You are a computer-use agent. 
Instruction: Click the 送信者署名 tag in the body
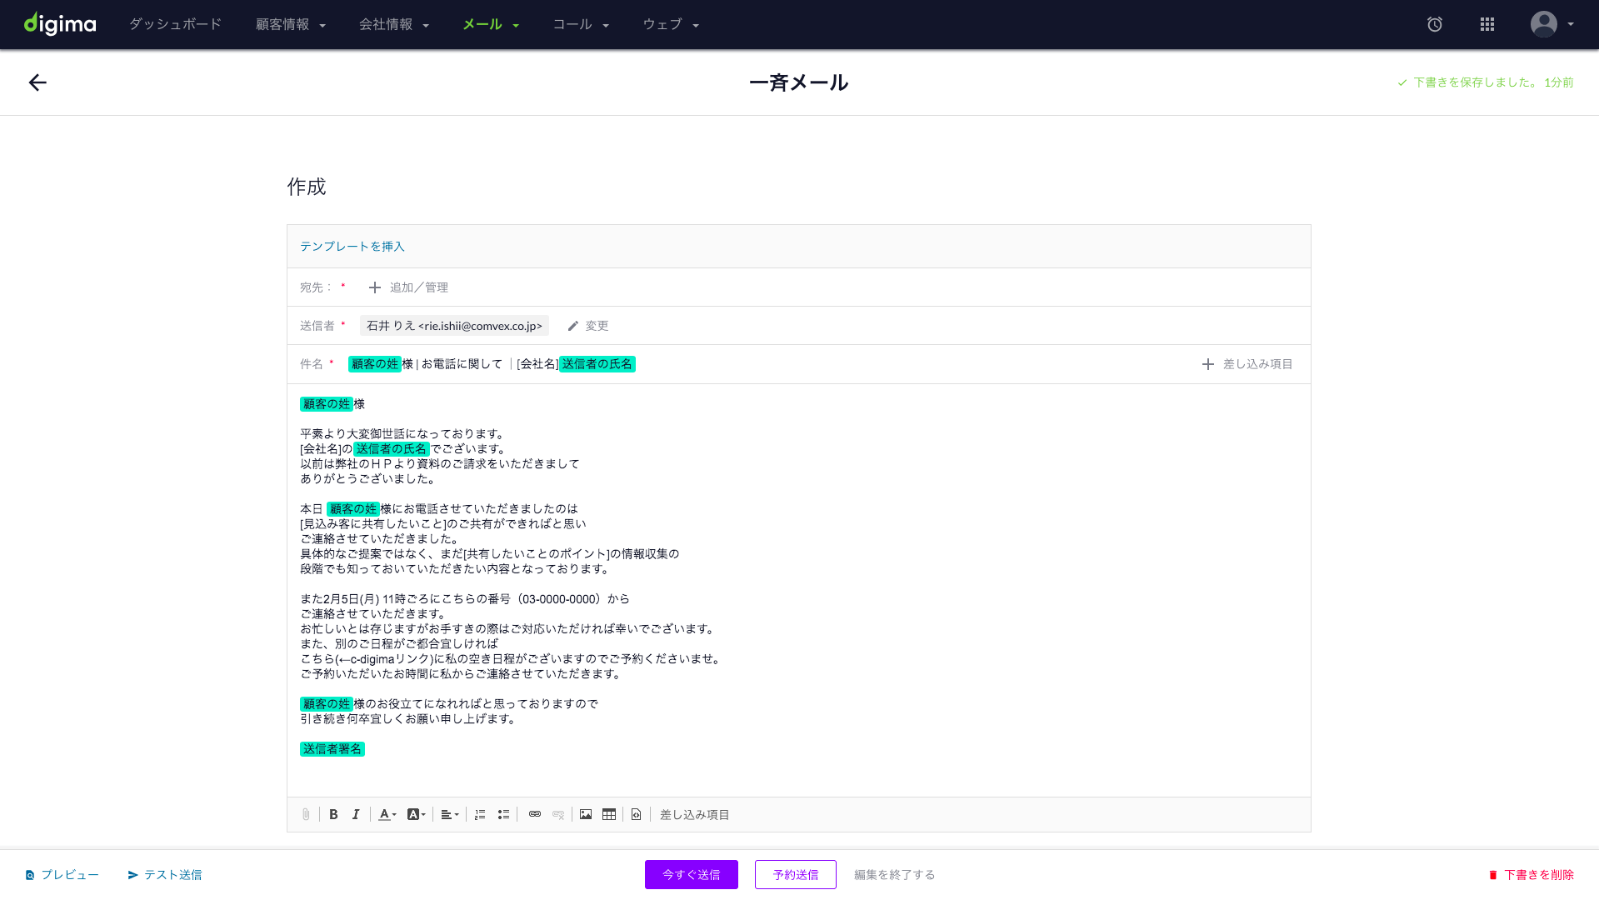332,749
